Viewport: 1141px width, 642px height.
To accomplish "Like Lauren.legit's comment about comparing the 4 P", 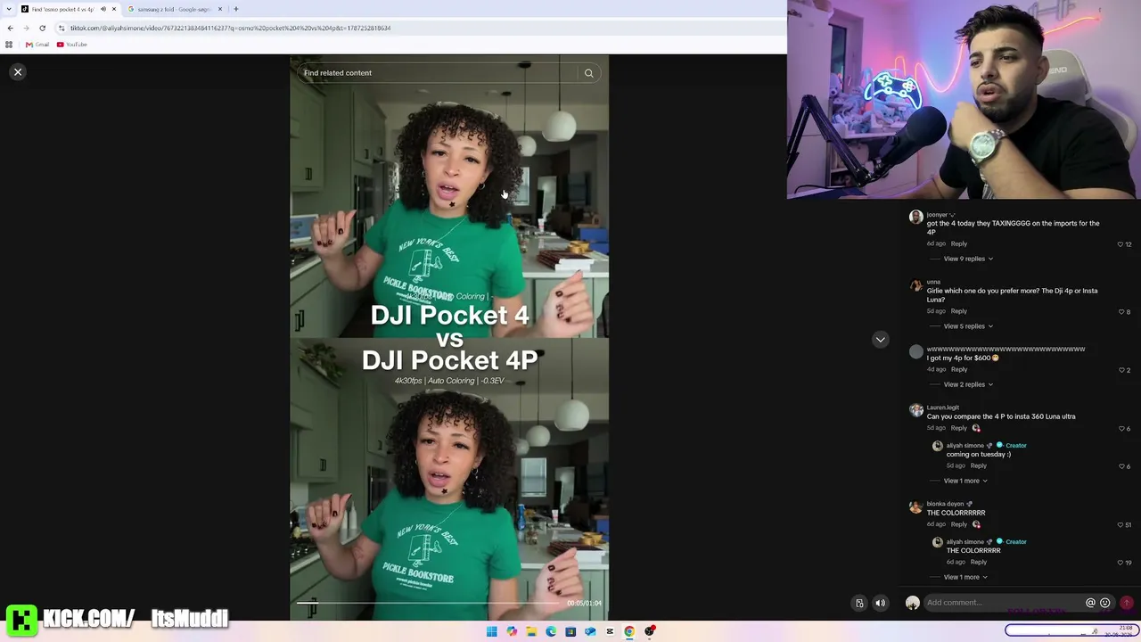I will (x=1120, y=429).
